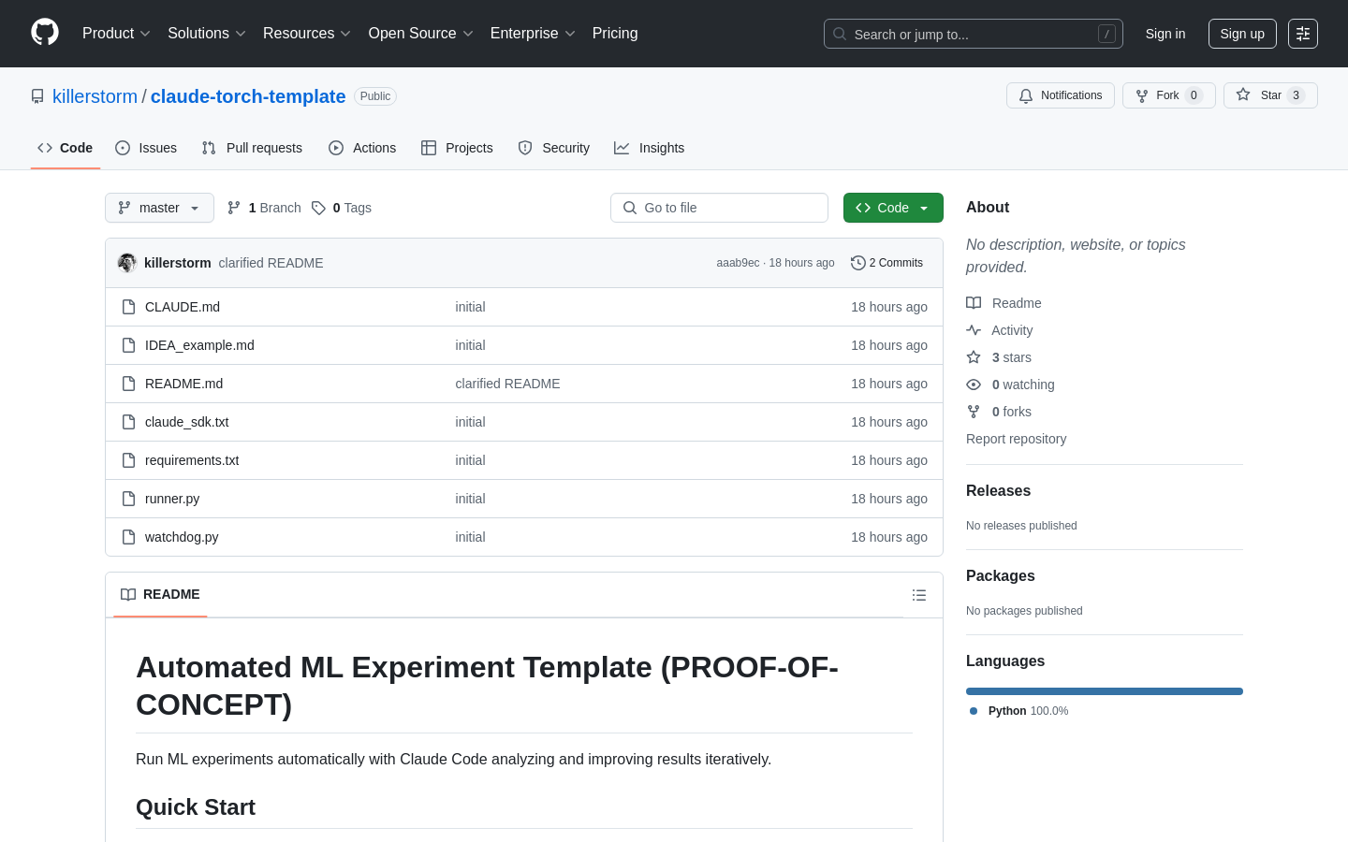
Task: Click the repository icon beside killerstorm
Action: (x=37, y=96)
